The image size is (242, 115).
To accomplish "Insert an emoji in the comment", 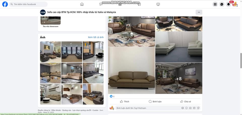I will click(x=187, y=108).
